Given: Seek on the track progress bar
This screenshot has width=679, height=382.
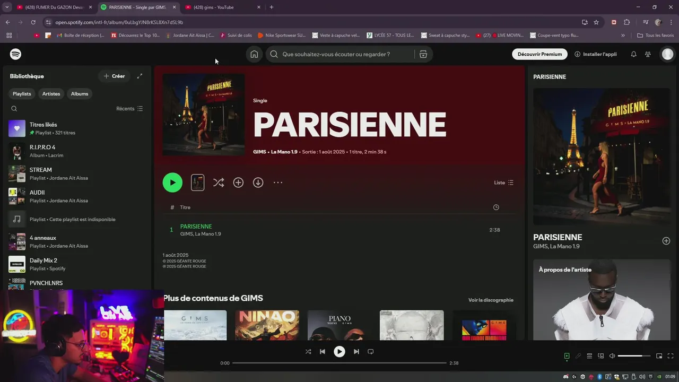Looking at the screenshot, I should pyautogui.click(x=339, y=363).
